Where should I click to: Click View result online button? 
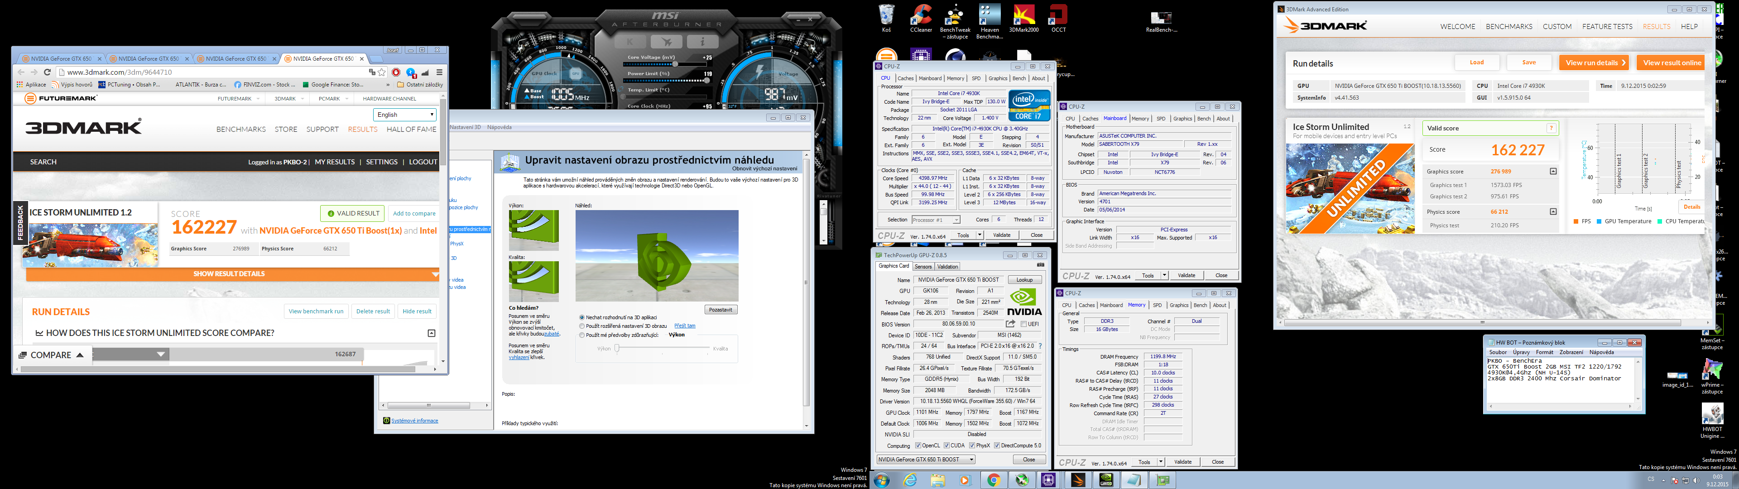pyautogui.click(x=1671, y=63)
